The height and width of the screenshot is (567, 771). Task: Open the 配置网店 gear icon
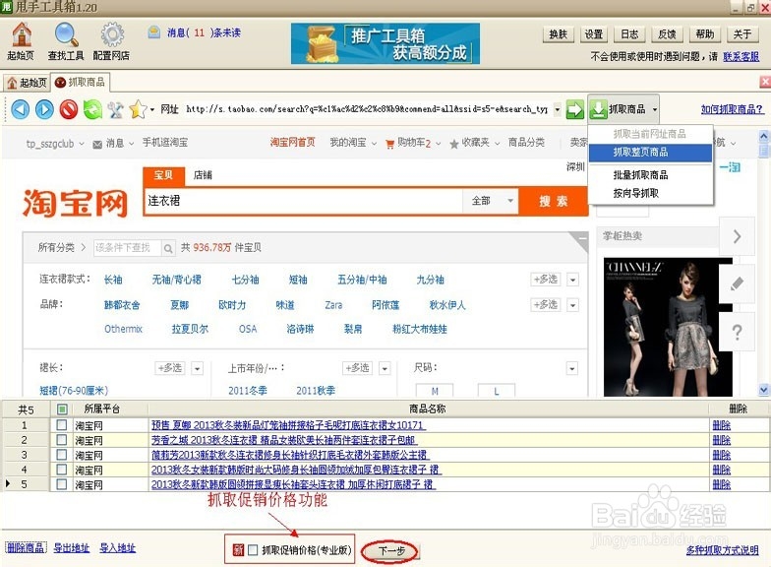coord(112,40)
